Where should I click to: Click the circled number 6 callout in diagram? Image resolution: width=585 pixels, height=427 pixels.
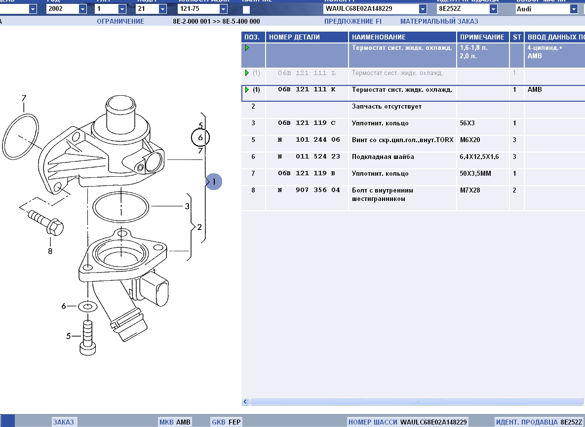200,137
